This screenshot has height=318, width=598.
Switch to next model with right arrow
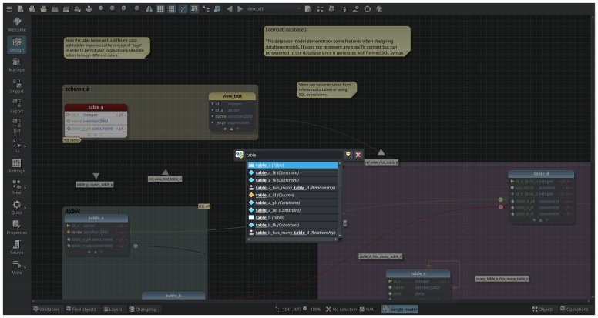pyautogui.click(x=240, y=8)
